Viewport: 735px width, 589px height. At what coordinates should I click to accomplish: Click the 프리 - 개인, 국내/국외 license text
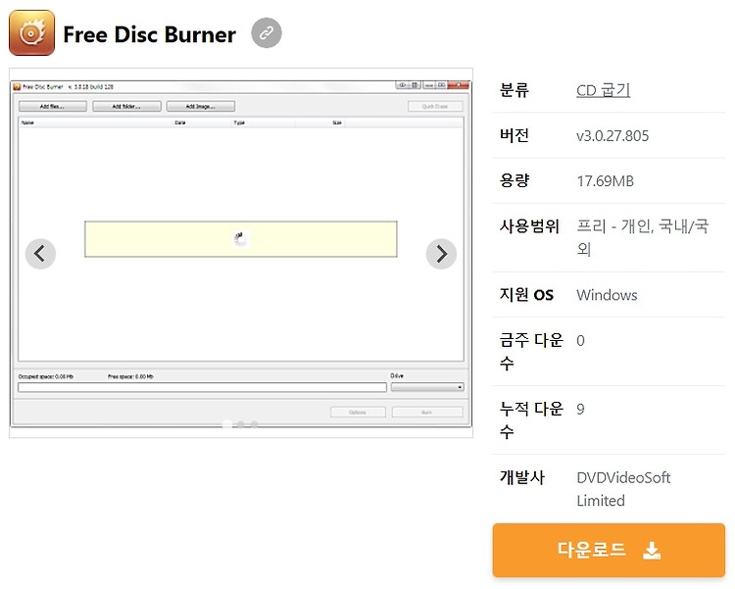643,237
